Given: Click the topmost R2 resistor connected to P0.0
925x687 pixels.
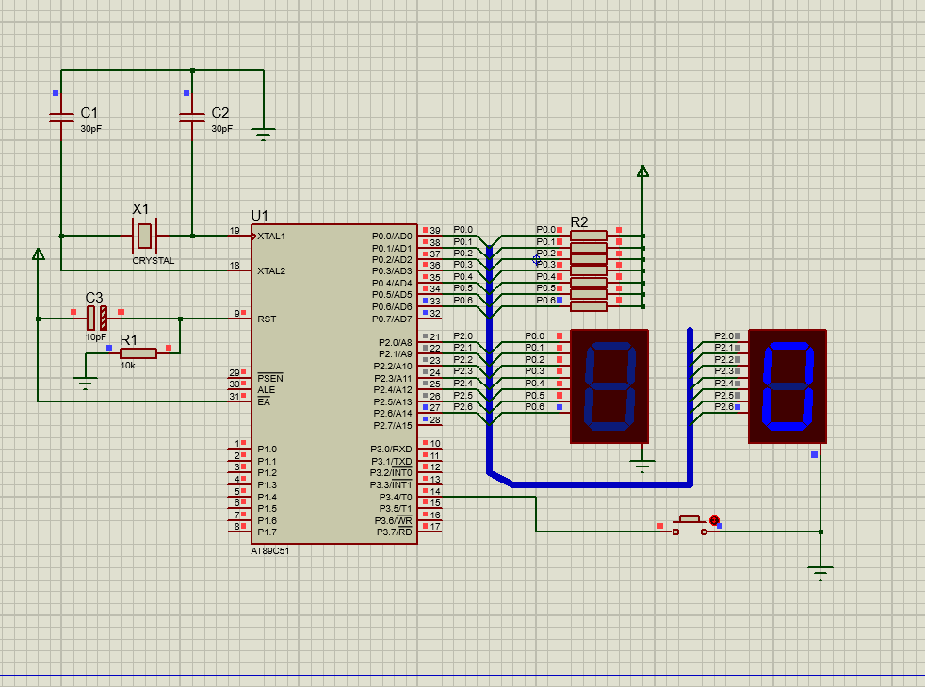Looking at the screenshot, I should click(589, 236).
